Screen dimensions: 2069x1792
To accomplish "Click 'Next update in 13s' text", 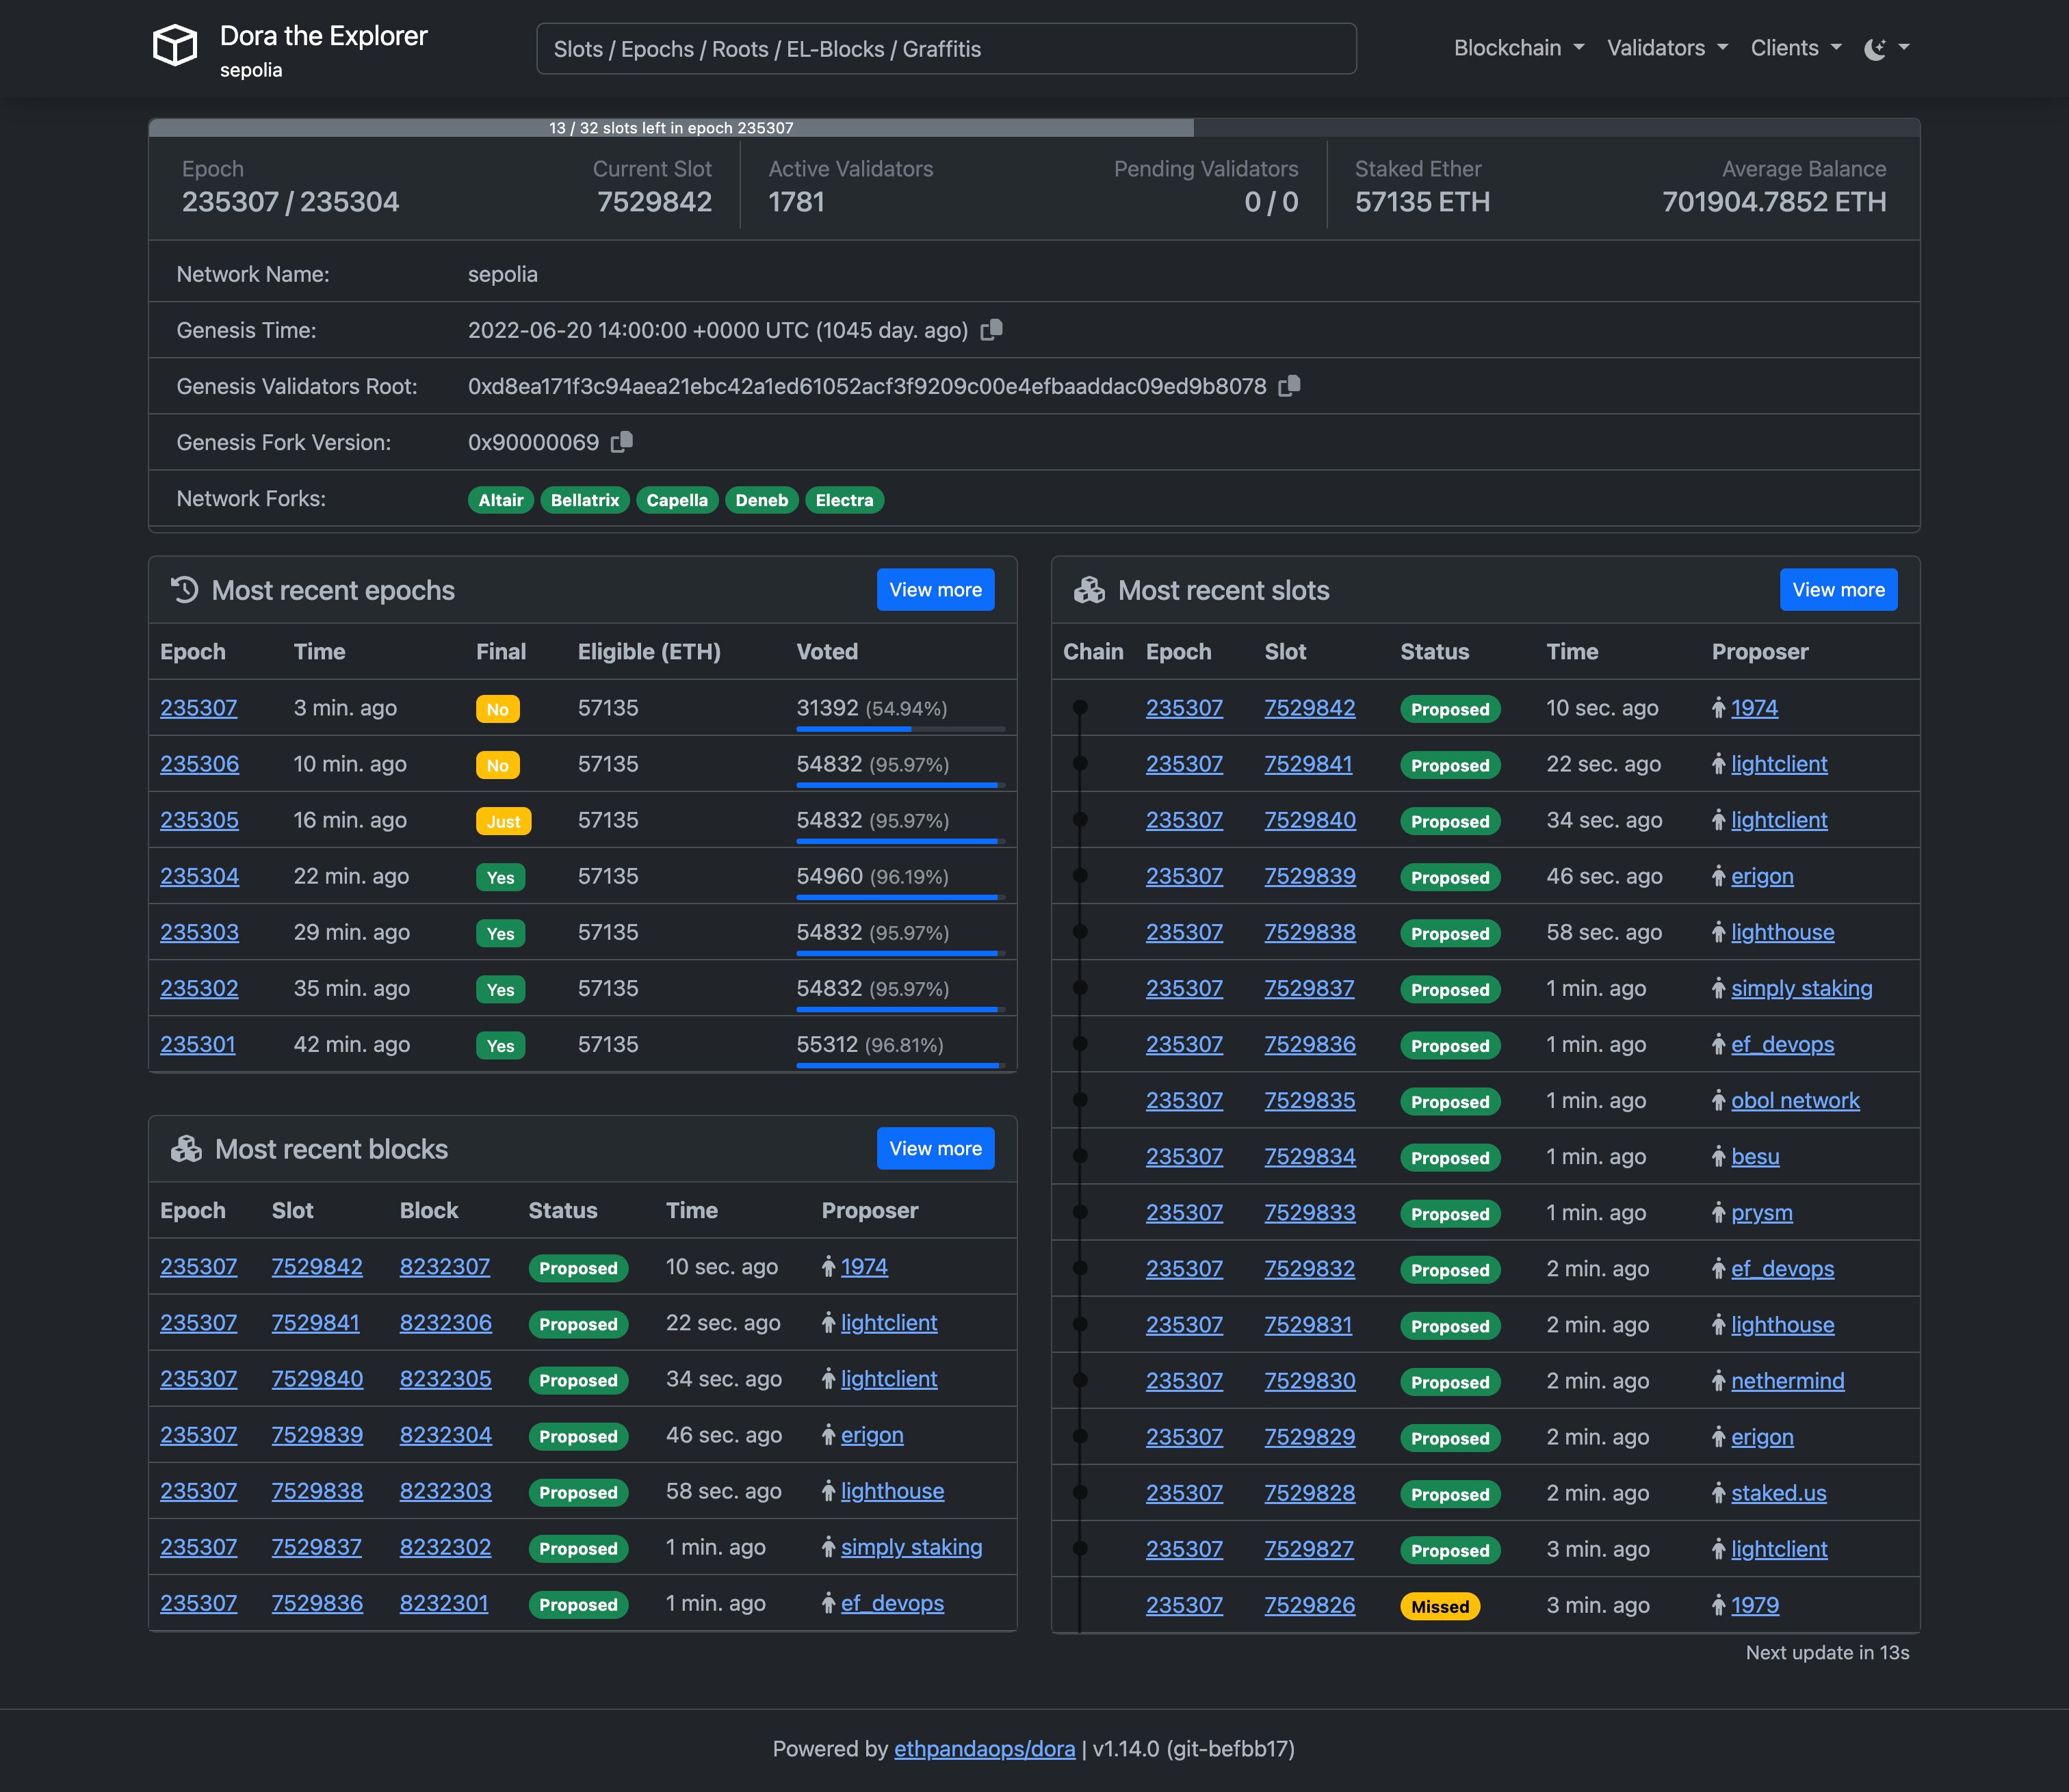I will (1827, 1652).
